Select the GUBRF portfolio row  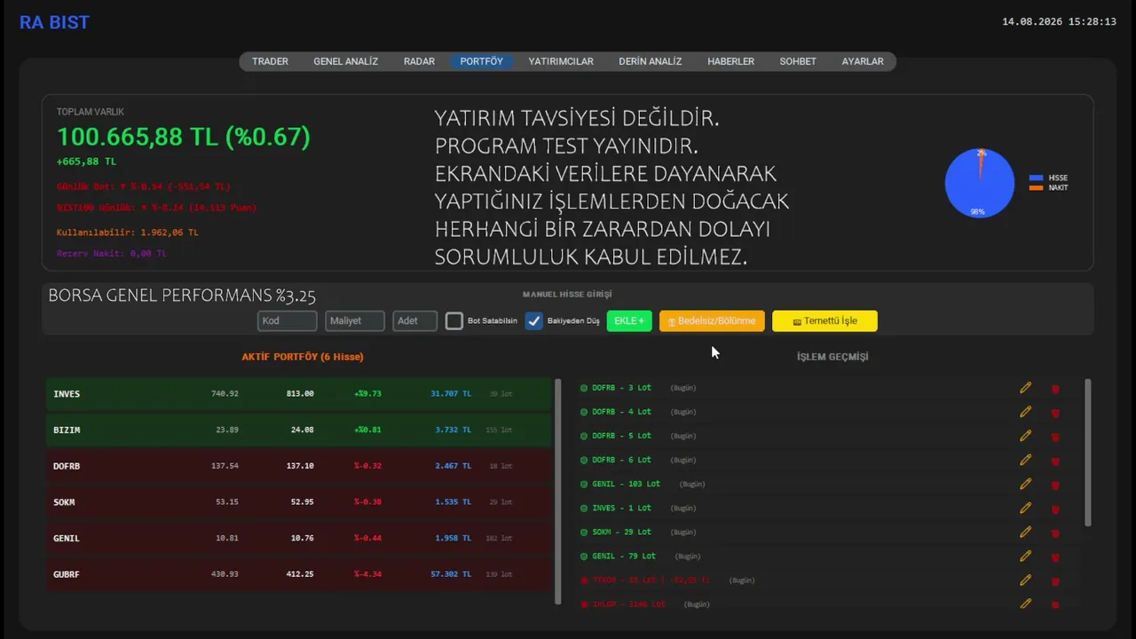[299, 574]
